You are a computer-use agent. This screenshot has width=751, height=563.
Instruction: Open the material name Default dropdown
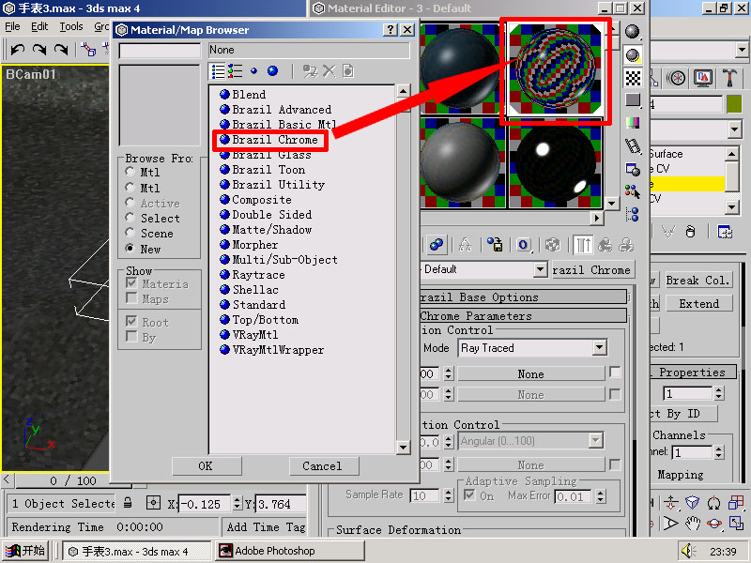541,269
